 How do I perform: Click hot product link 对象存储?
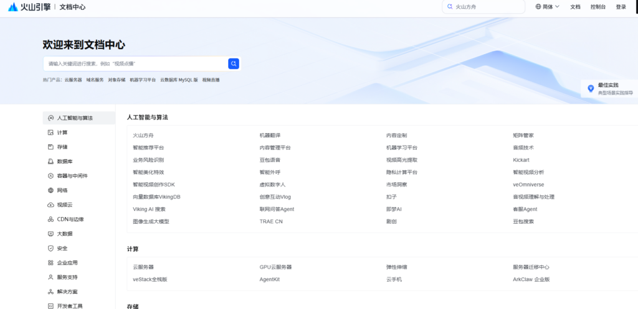coord(117,80)
